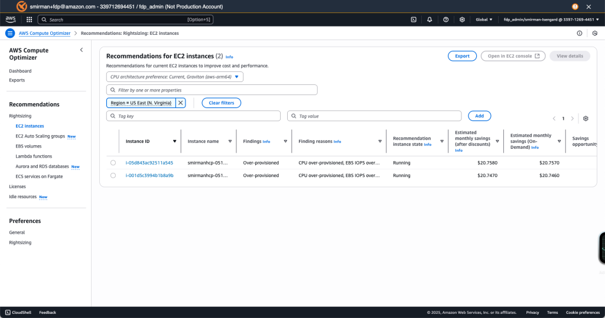Click the Export button

(462, 56)
